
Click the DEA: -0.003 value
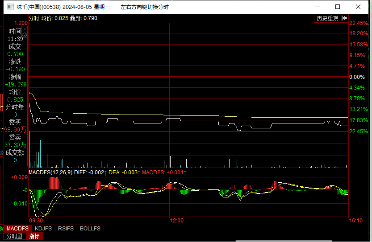[x=123, y=172]
